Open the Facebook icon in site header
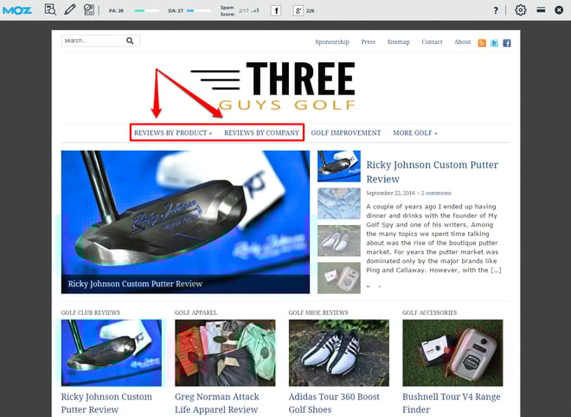This screenshot has width=571, height=417. point(506,43)
